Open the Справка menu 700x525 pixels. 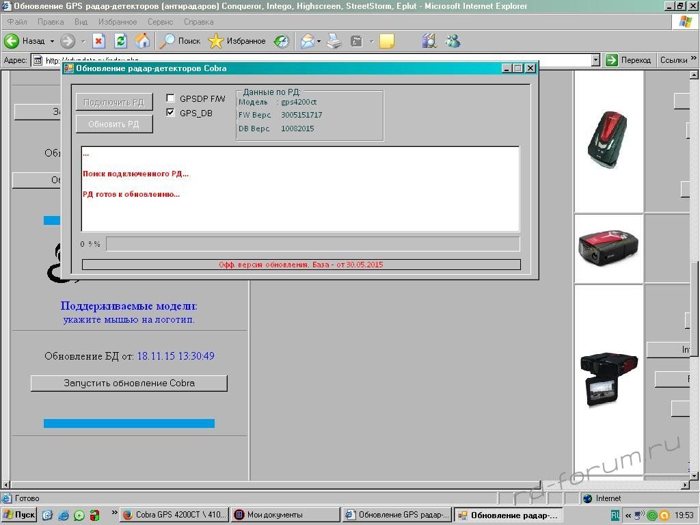tap(199, 21)
